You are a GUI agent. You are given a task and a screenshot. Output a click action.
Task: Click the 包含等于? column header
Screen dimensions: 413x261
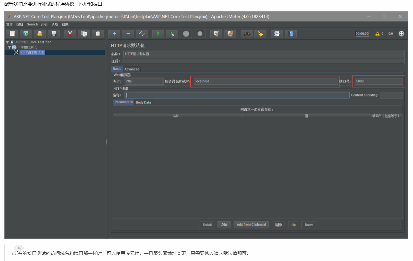(392, 116)
